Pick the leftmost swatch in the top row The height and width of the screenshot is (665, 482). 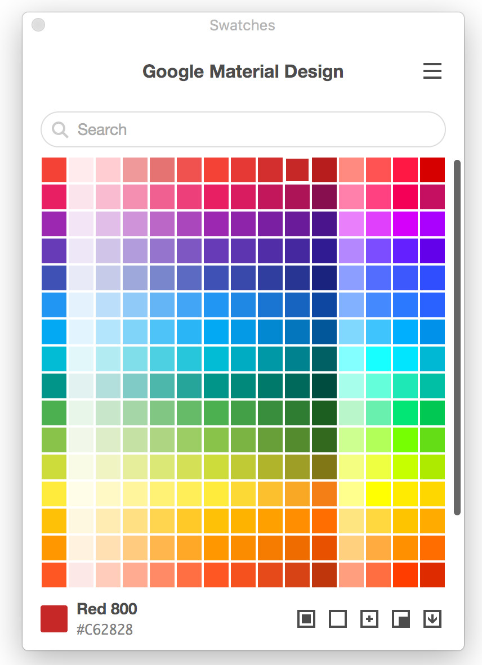[54, 170]
